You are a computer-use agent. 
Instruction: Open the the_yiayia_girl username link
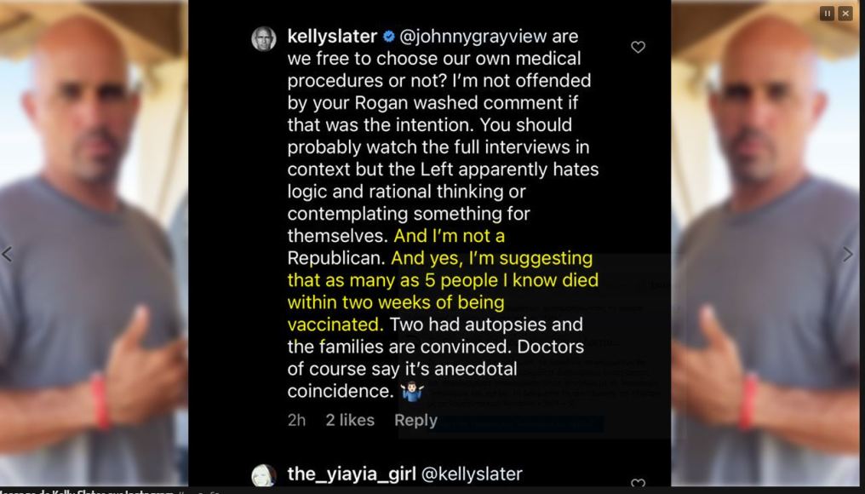[345, 474]
